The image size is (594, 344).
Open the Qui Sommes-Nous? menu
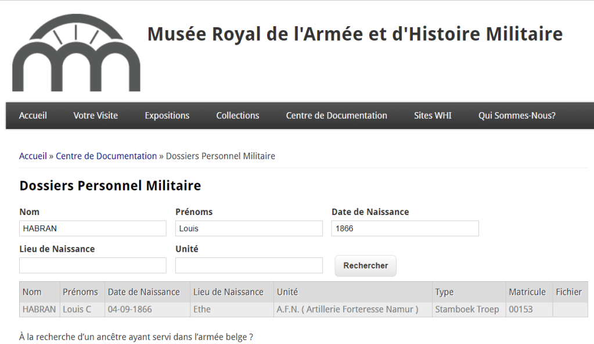[x=516, y=116]
